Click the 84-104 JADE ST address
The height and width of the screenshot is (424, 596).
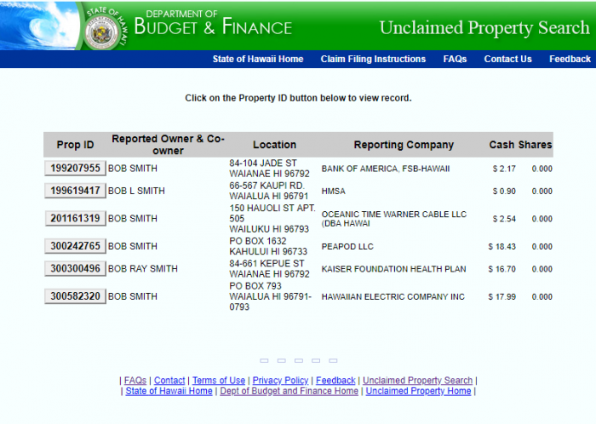(x=270, y=169)
